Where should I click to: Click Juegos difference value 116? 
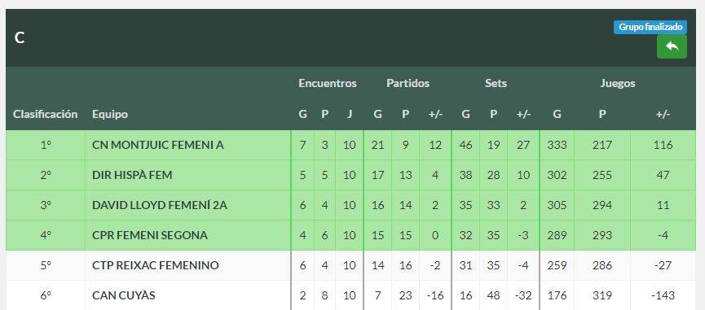coord(663,145)
